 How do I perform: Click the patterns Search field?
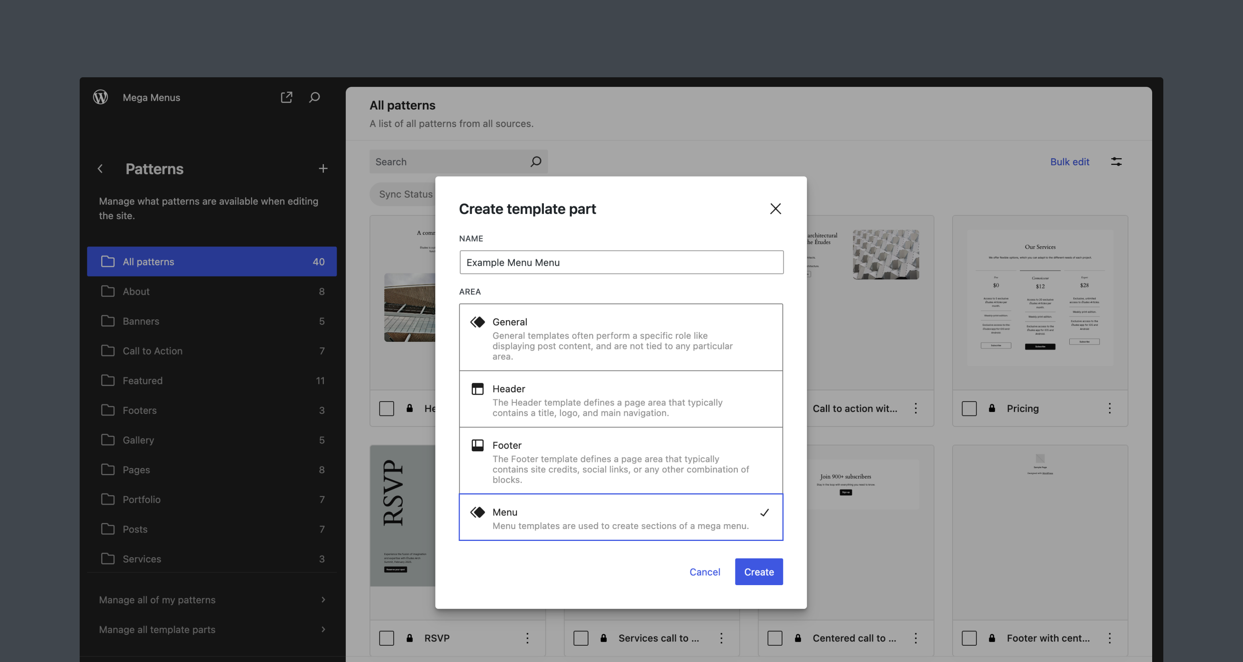click(459, 162)
